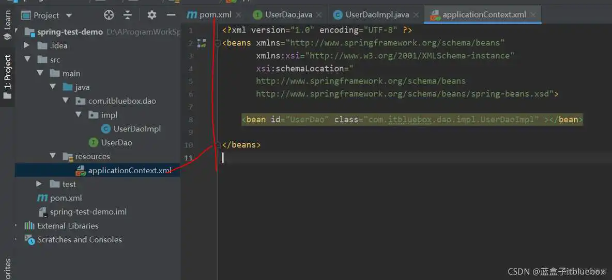Open UserDao interface in tree
The image size is (612, 280).
[x=116, y=142]
